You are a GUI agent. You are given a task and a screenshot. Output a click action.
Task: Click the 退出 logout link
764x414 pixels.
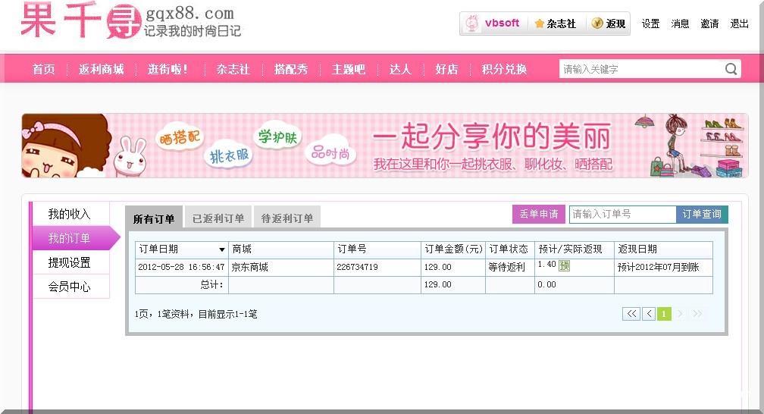click(739, 24)
